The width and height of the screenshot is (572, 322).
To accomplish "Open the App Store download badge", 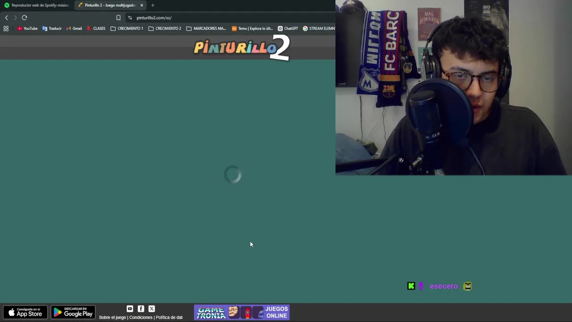I will click(x=25, y=312).
